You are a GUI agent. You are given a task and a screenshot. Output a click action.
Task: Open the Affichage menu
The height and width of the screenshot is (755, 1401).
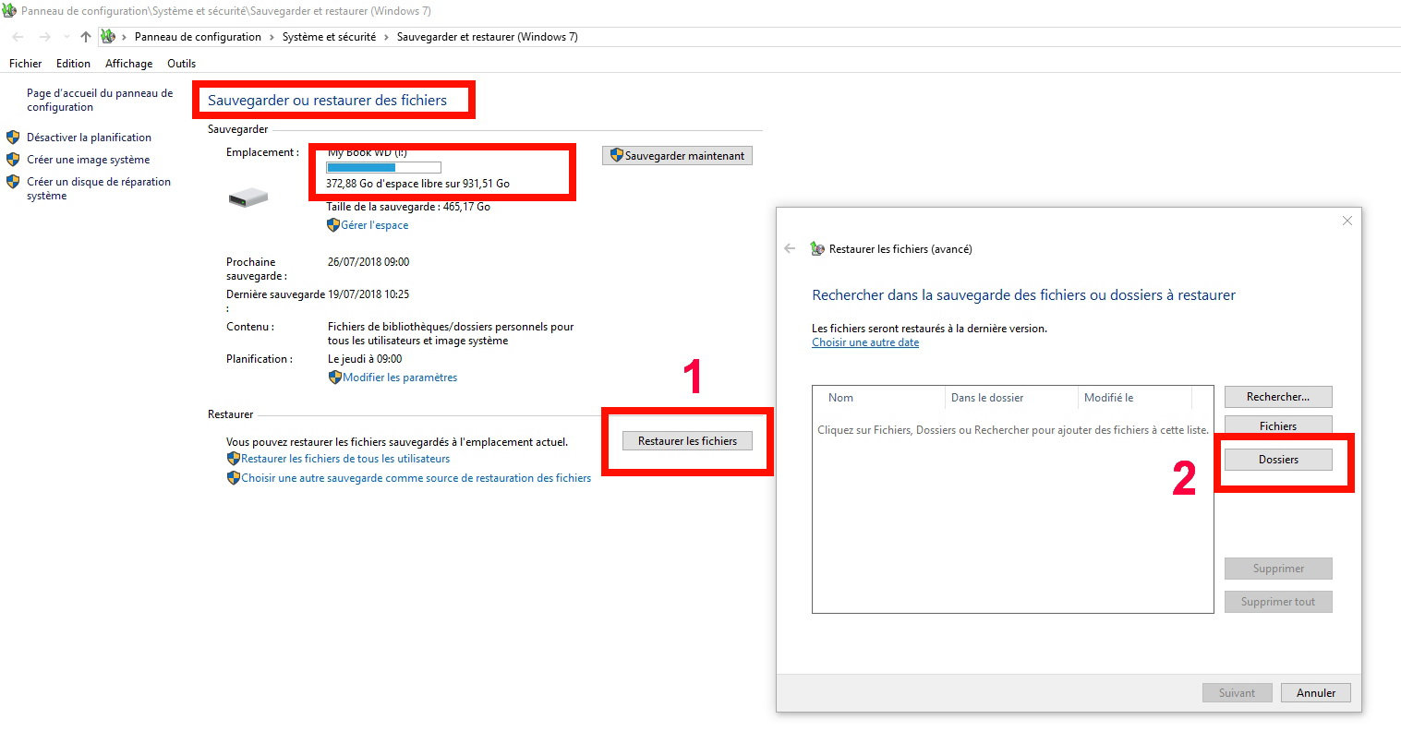(128, 64)
